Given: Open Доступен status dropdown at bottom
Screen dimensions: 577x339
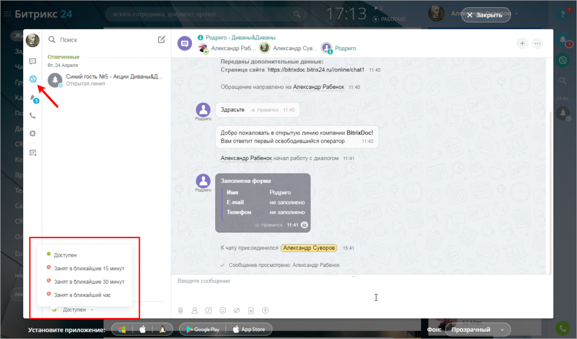Looking at the screenshot, I should (74, 310).
